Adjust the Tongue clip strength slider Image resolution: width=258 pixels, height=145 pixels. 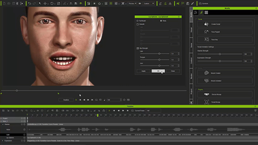pos(159,60)
